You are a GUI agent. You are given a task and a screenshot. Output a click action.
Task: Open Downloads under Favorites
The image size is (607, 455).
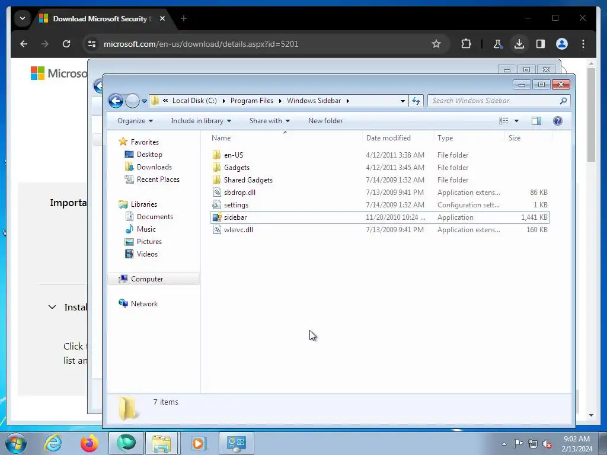click(x=154, y=166)
